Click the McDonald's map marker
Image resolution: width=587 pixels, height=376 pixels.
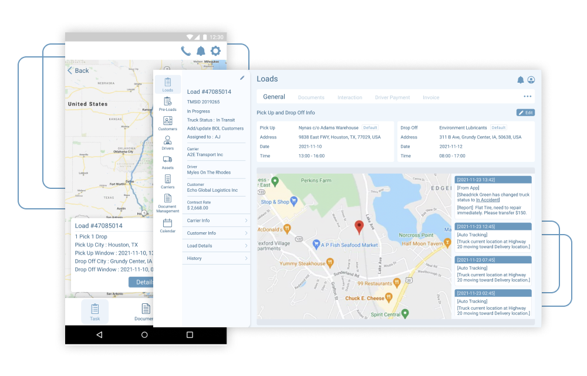[x=287, y=228]
